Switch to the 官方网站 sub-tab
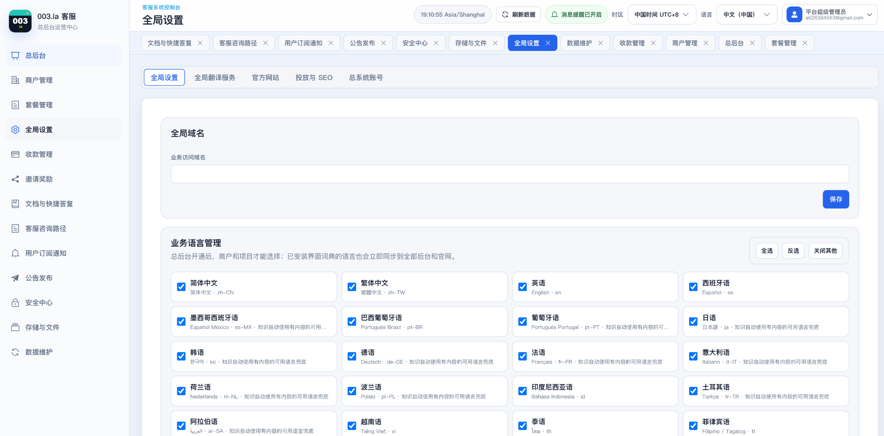Screen dimensions: 884x436 265,77
